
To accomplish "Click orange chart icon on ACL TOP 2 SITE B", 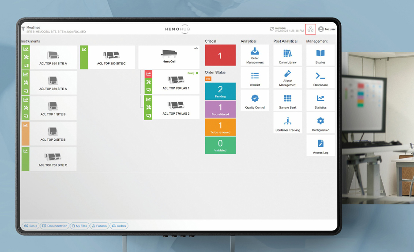I will click(26, 126).
